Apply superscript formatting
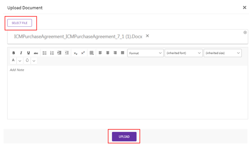 [83, 53]
